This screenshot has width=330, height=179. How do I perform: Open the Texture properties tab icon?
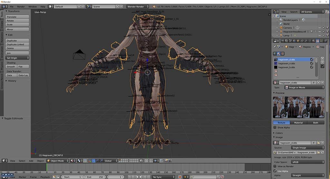317,41
